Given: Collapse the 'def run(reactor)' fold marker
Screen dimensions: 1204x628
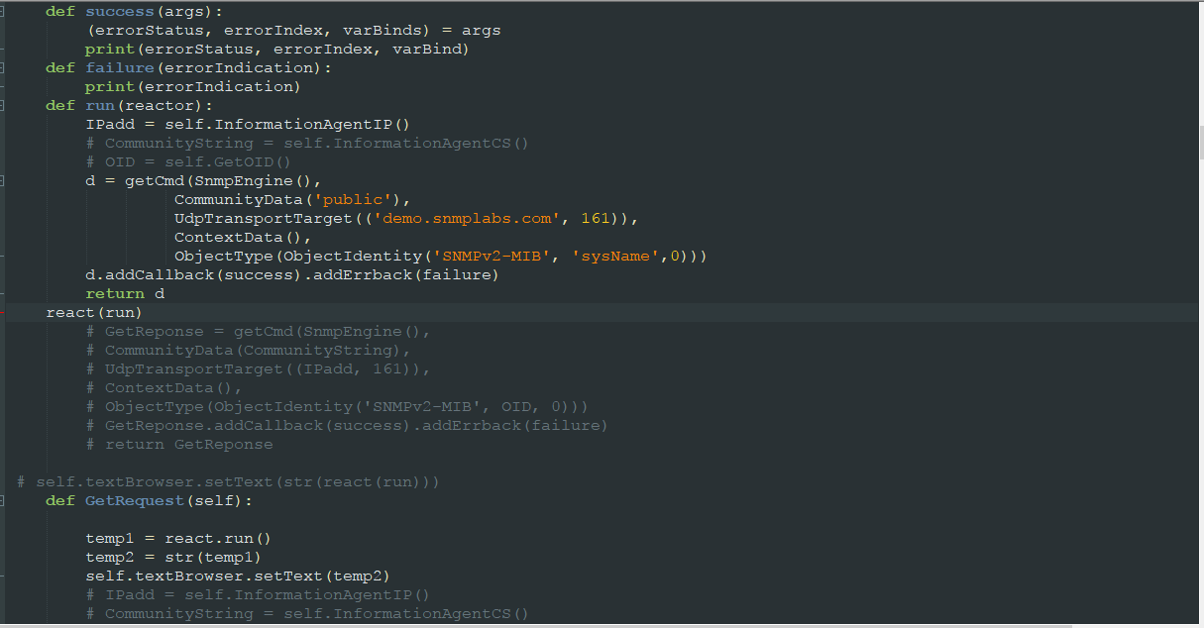Looking at the screenshot, I should [x=2, y=105].
